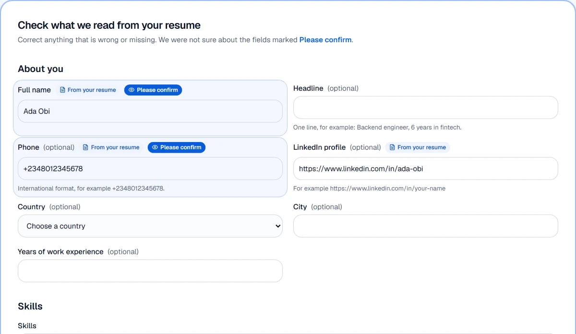The height and width of the screenshot is (334, 576).
Task: Click the LinkedIn profile URL field
Action: (x=426, y=168)
